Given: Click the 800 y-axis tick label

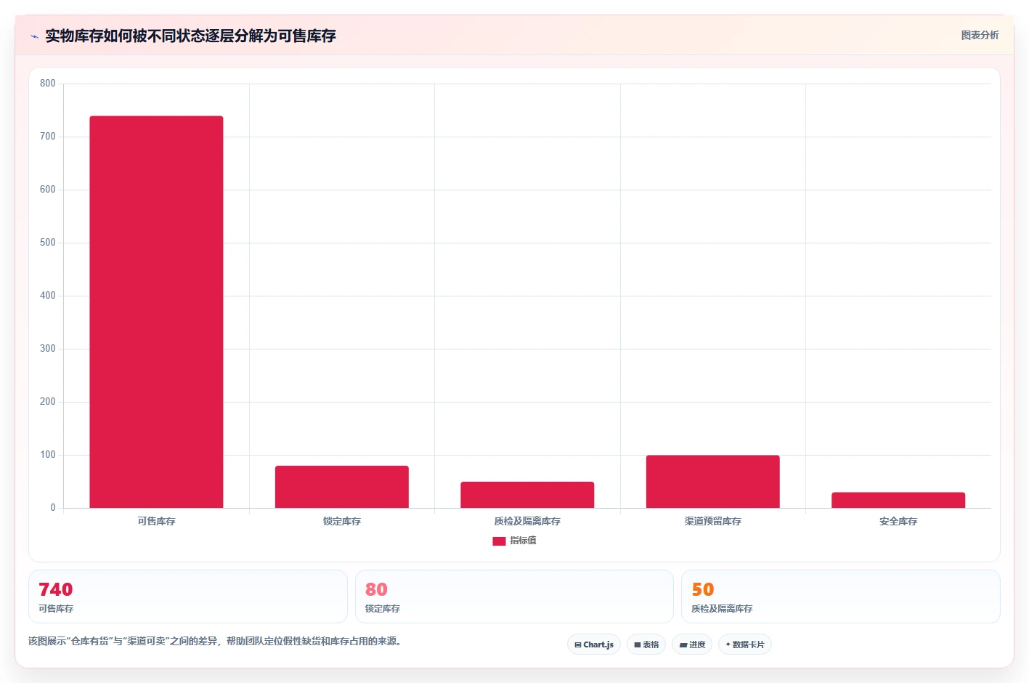Looking at the screenshot, I should pos(48,84).
